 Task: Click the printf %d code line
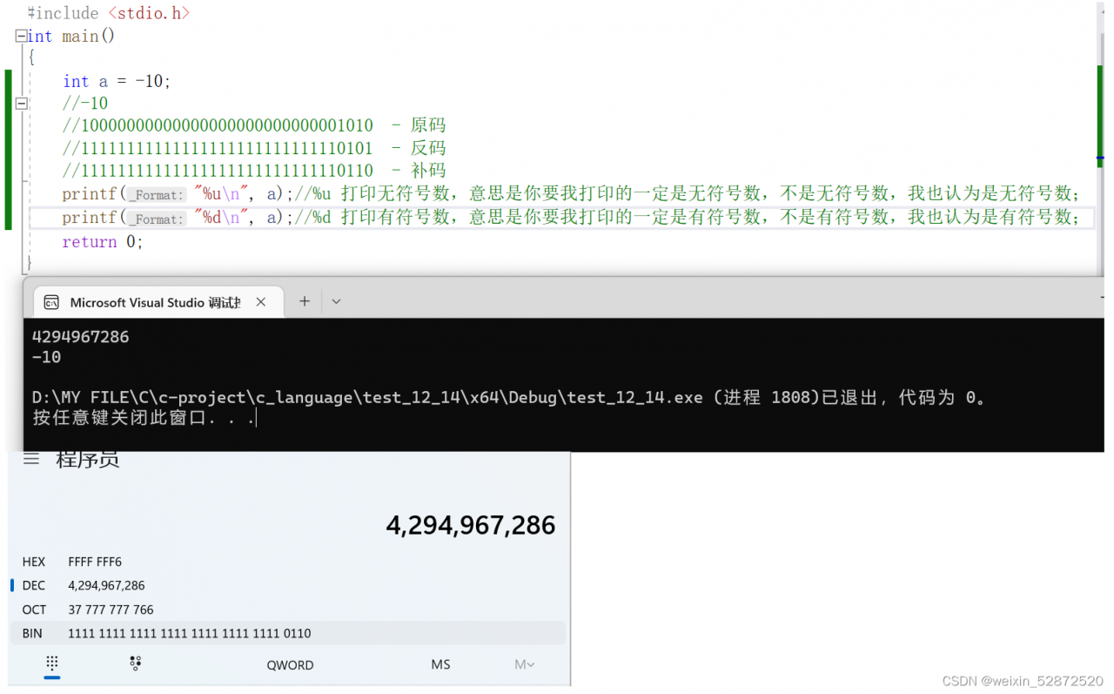pyautogui.click(x=570, y=217)
